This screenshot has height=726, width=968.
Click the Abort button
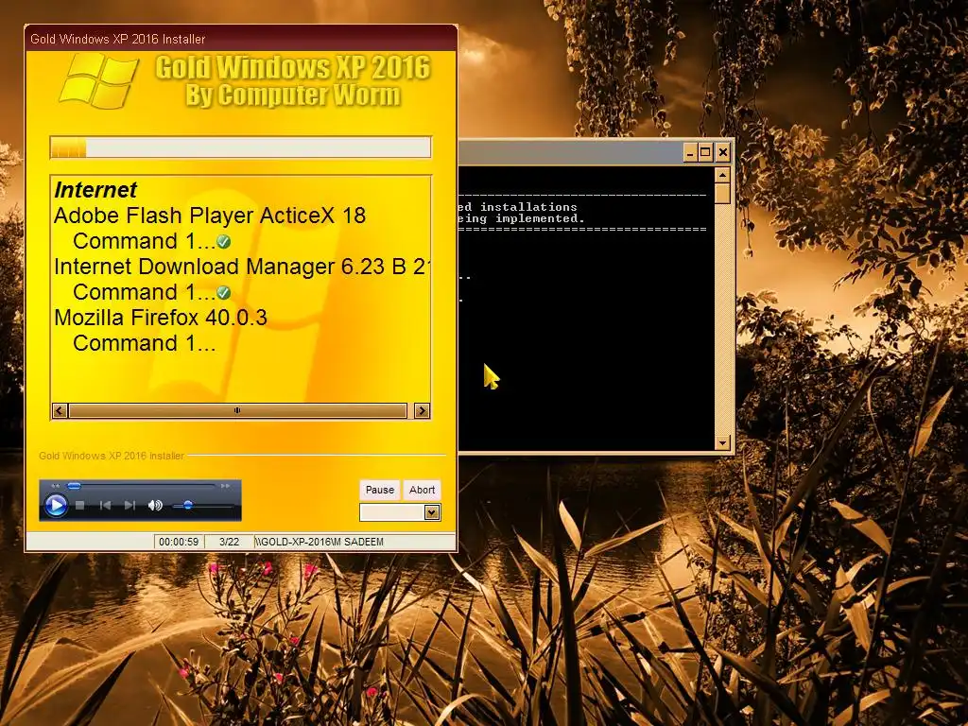click(423, 491)
